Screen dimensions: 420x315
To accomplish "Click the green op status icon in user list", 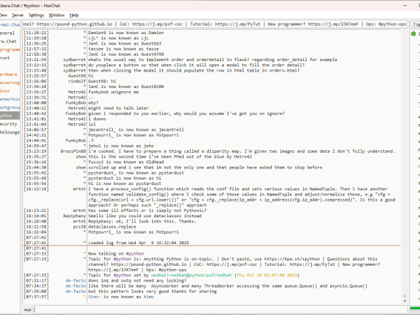I will pyautogui.click(x=414, y=33).
